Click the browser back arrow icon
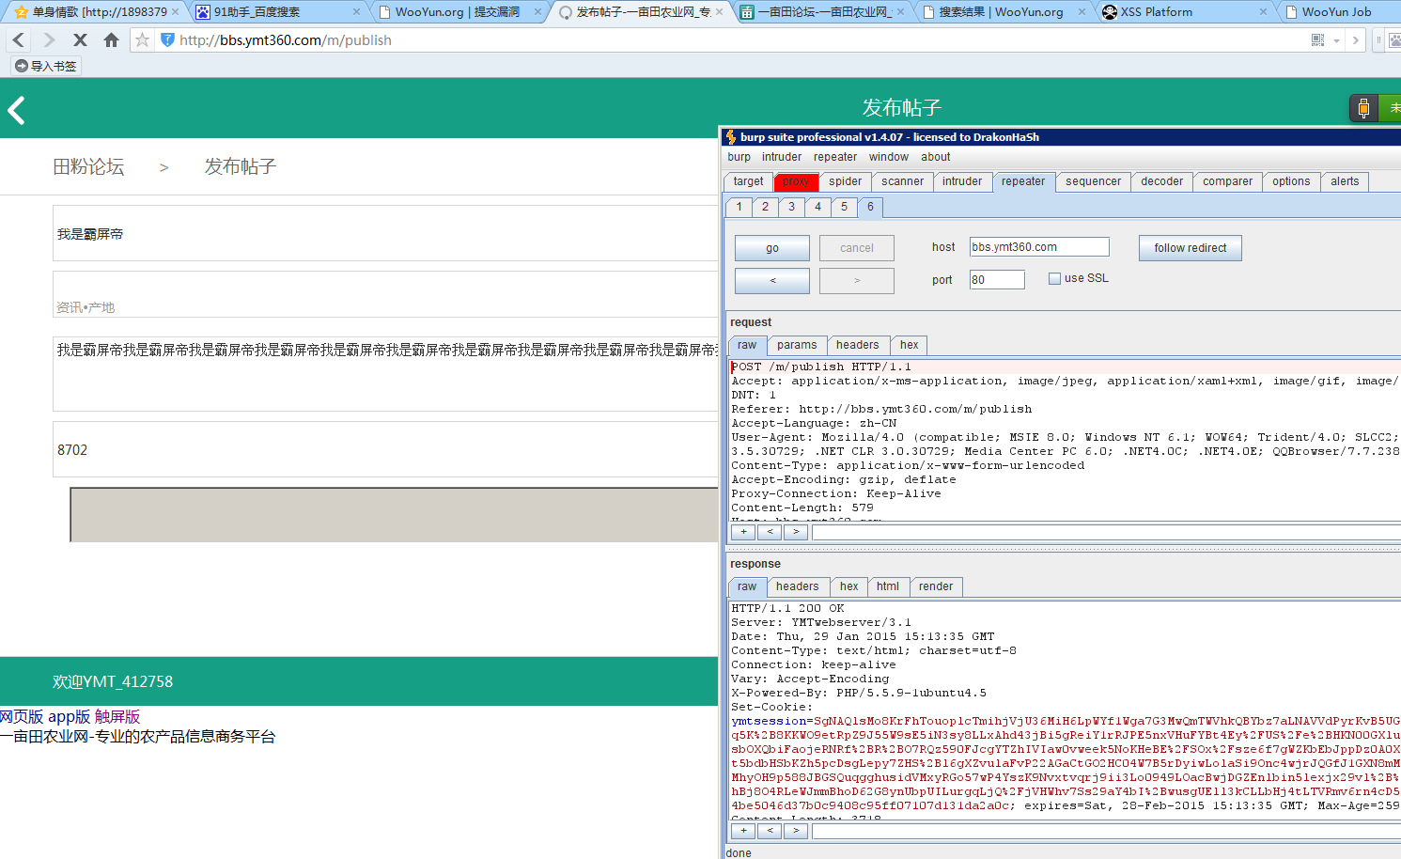The image size is (1401, 859). coord(19,39)
